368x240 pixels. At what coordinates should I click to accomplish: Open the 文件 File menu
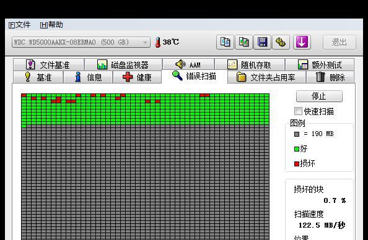(19, 25)
